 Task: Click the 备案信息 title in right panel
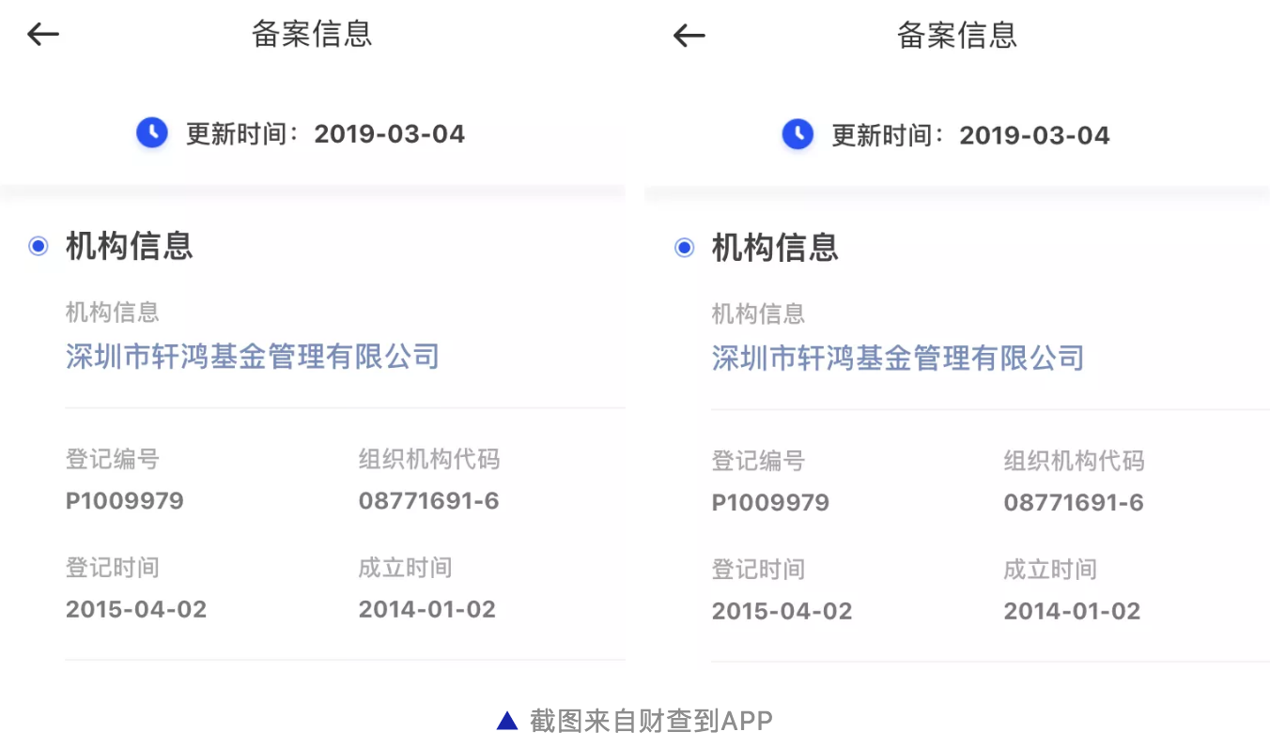tap(957, 36)
